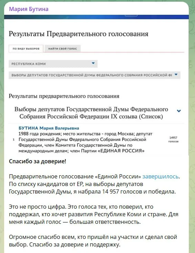
Task: Open the Мария Бутина channel name
Action: pyautogui.click(x=29, y=9)
